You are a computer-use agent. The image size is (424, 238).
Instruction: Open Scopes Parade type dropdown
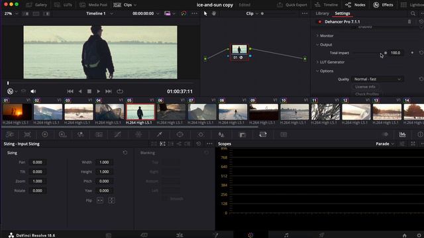coord(385,144)
